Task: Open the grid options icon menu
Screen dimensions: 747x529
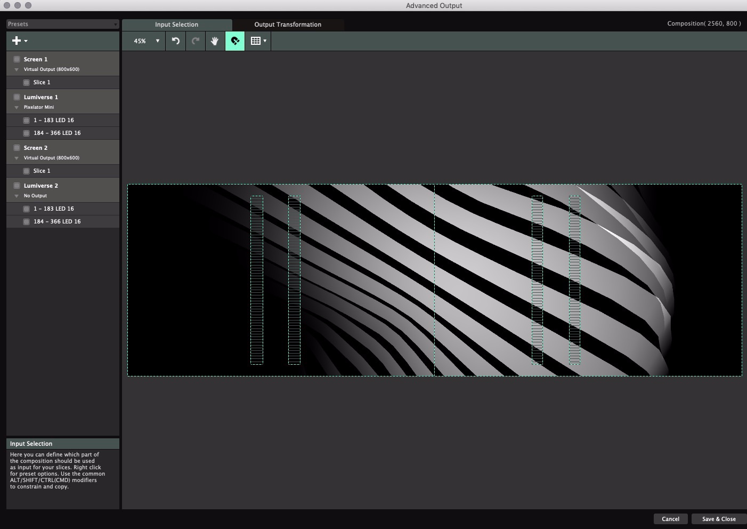Action: (258, 41)
